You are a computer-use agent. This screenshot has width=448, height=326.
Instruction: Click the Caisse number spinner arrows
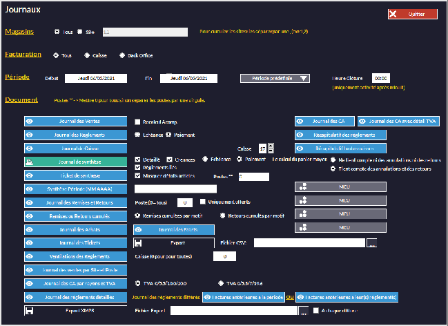271,148
